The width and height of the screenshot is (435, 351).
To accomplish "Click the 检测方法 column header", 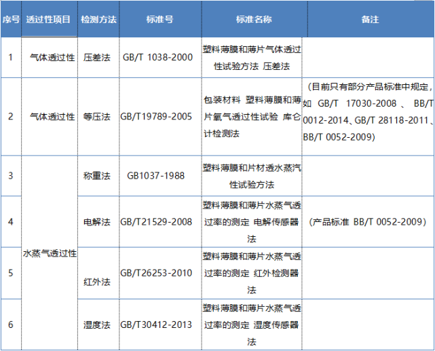I will tap(98, 19).
